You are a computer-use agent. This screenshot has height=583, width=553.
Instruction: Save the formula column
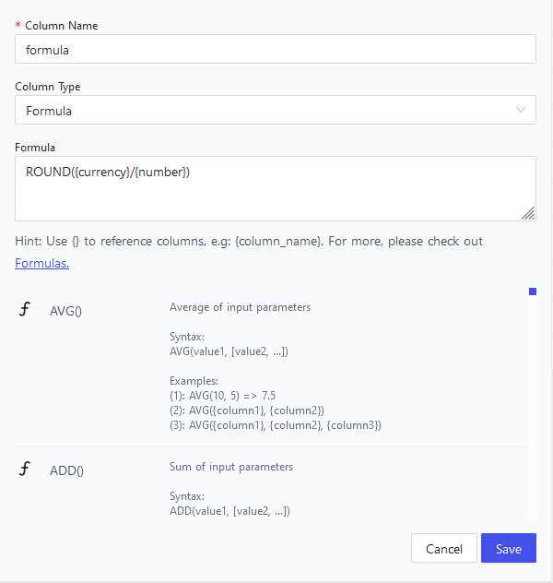click(x=508, y=549)
